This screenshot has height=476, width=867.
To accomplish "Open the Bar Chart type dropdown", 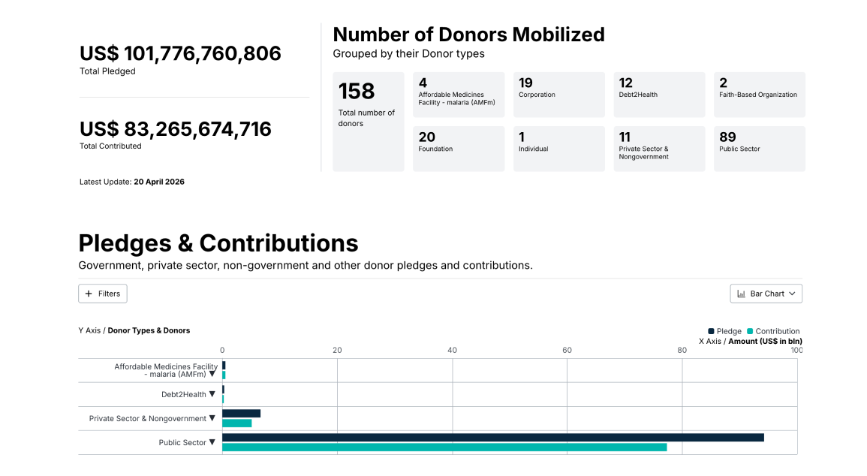I will click(x=766, y=294).
